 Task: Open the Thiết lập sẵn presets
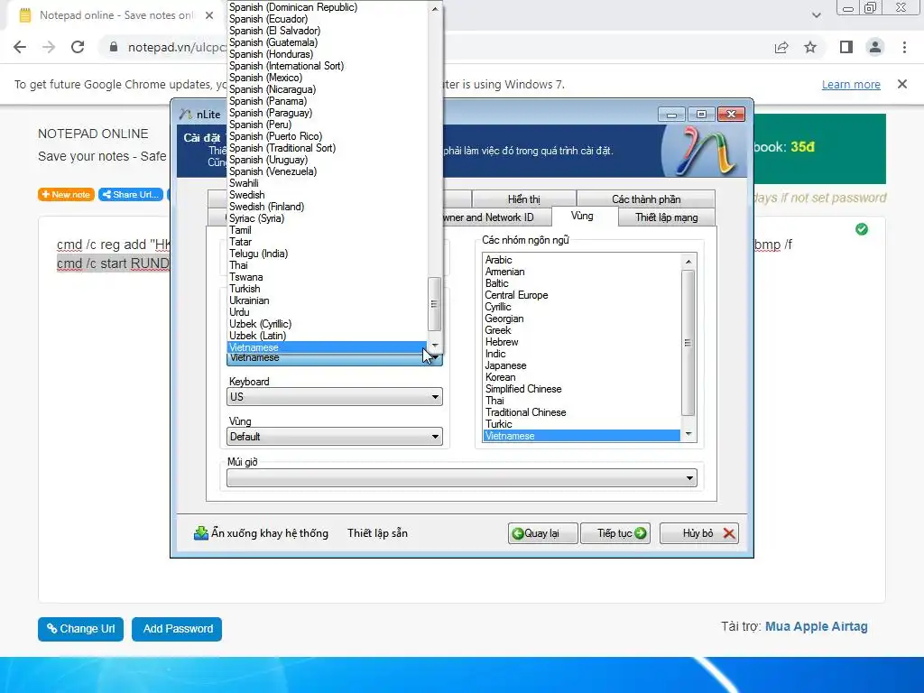pos(377,533)
